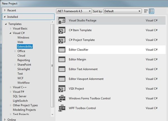Image resolution: width=168 pixels, height=121 pixels.
Task: Click the Editor Classifier template icon
Action: [62, 50]
